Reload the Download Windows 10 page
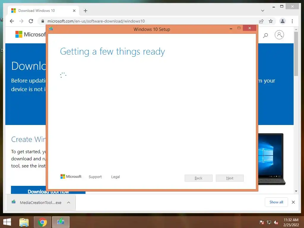Viewport: 304px width, 228px height. click(x=31, y=21)
